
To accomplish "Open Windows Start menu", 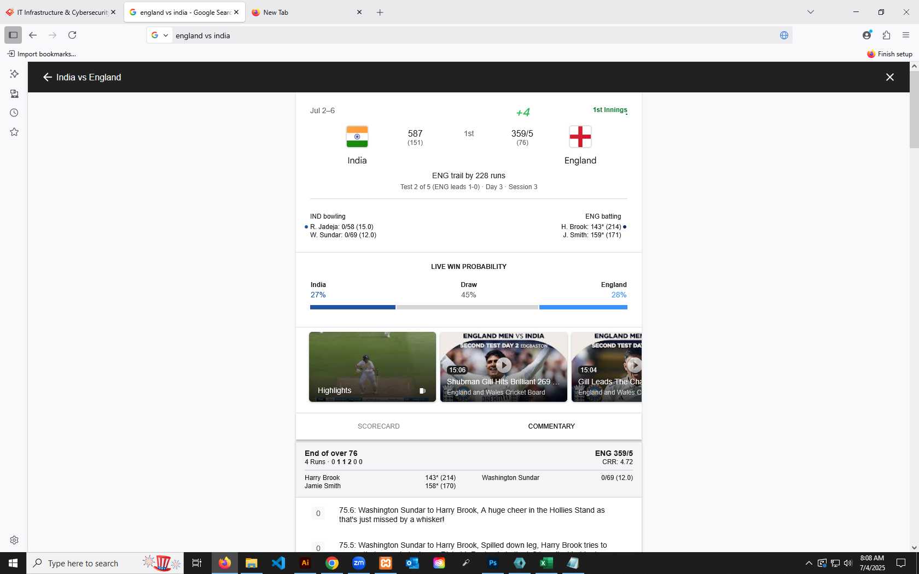I will click(x=13, y=563).
